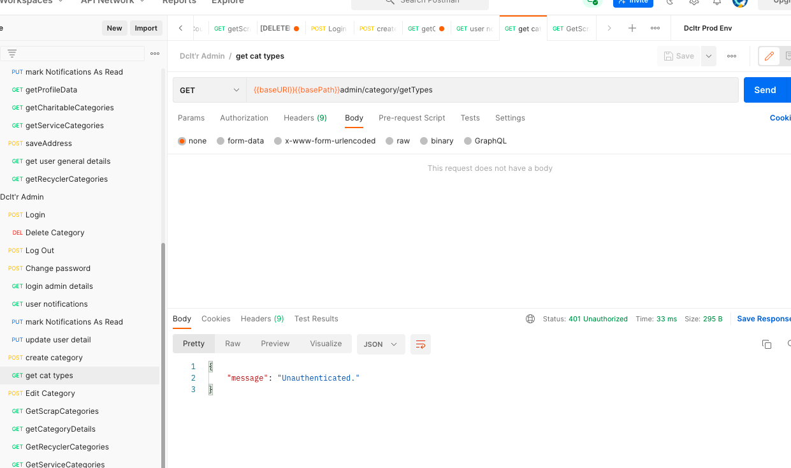This screenshot has height=468, width=791.
Task: Click the sidebar vertical scrollbar
Action: pyautogui.click(x=163, y=351)
